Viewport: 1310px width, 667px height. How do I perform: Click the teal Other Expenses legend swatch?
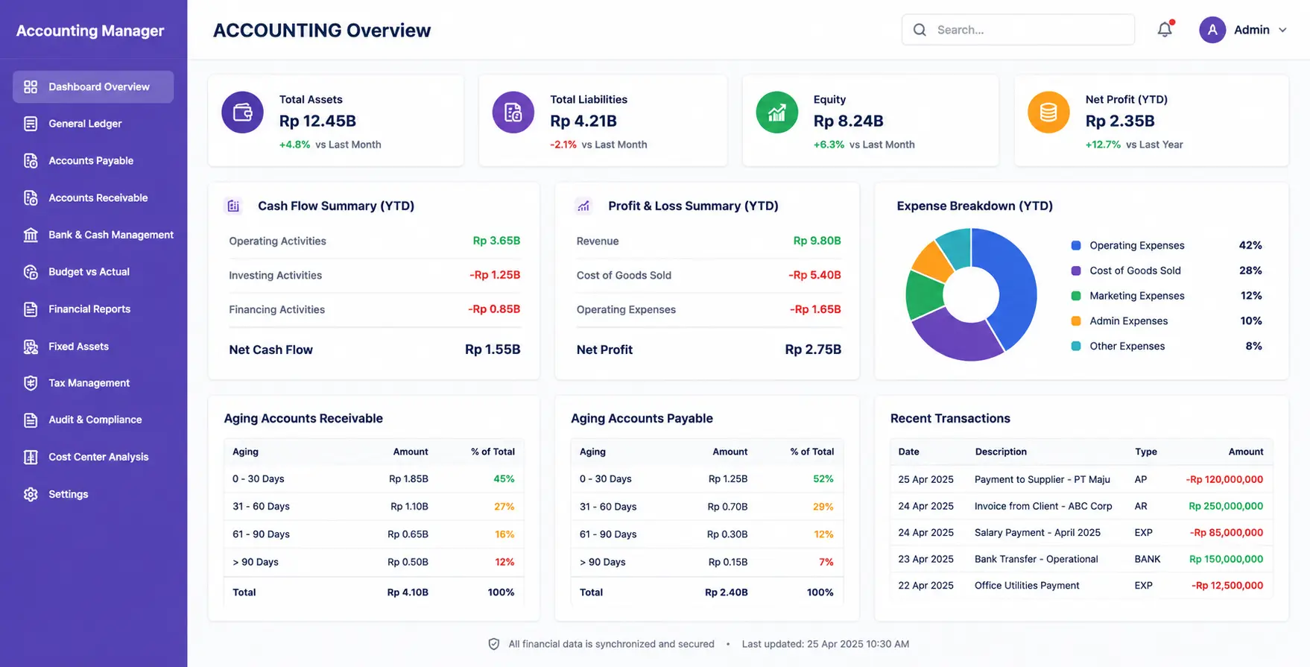[x=1076, y=346]
